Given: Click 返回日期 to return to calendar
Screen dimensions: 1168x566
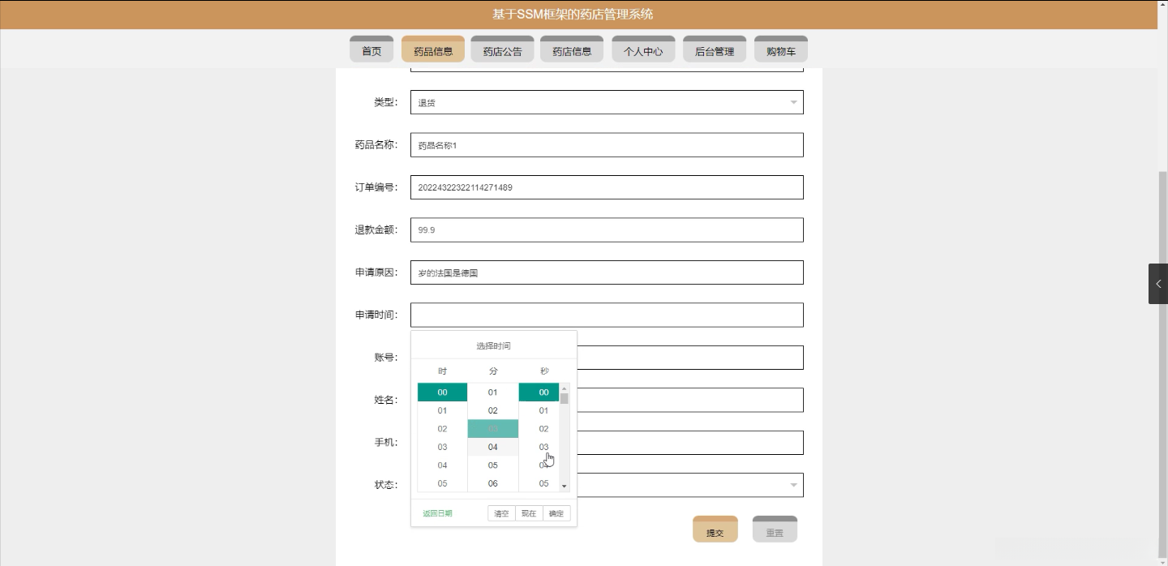Looking at the screenshot, I should 438,513.
